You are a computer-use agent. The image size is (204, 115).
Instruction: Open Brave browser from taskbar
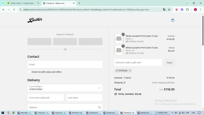pos(9,113)
